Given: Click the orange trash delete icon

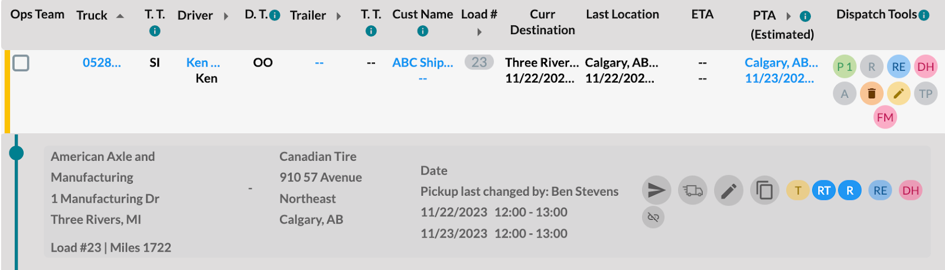Looking at the screenshot, I should [871, 93].
